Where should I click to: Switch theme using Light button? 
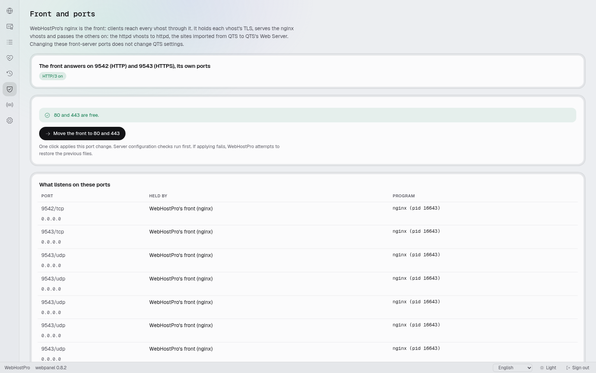[548, 368]
